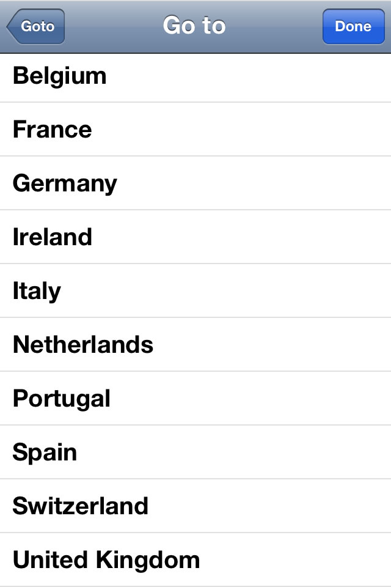Tap the Italy entry
The height and width of the screenshot is (587, 391).
[x=37, y=291]
